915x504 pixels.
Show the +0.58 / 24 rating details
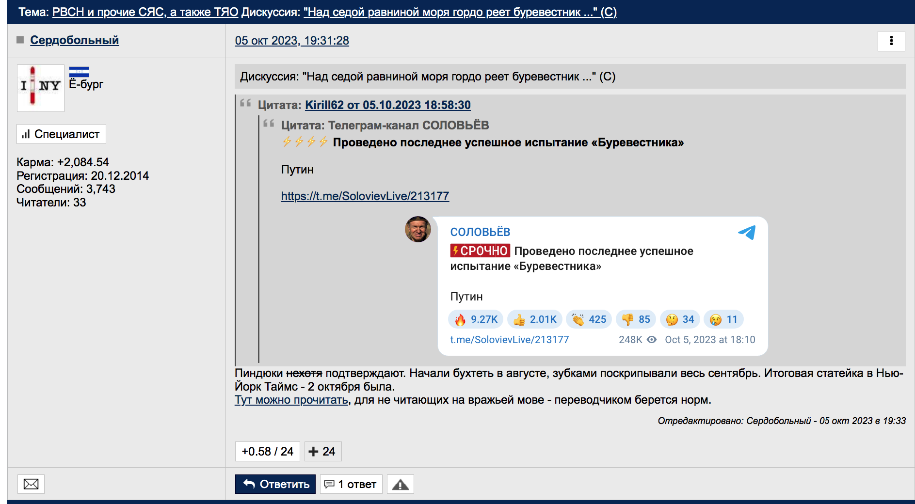(x=267, y=451)
